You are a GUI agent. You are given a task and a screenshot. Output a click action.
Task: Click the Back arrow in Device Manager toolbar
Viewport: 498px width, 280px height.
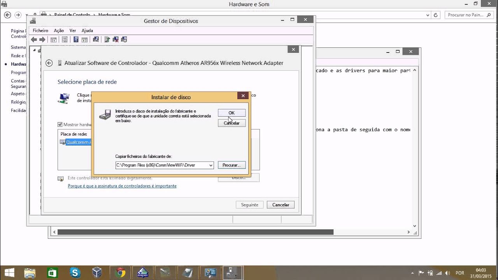[34, 39]
